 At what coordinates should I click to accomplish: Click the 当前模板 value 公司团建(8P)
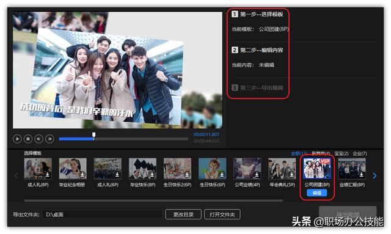pos(274,29)
